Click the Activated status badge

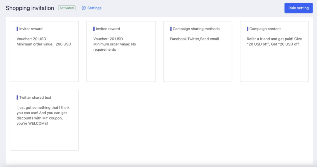(x=67, y=8)
